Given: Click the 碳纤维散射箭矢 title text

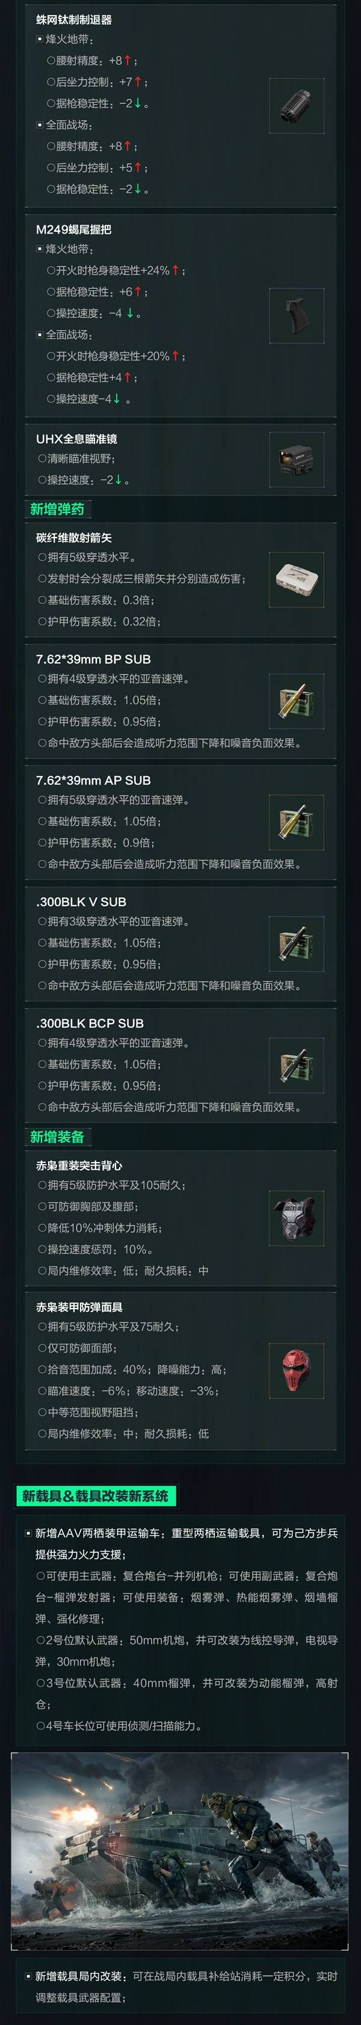Looking at the screenshot, I should (x=74, y=538).
